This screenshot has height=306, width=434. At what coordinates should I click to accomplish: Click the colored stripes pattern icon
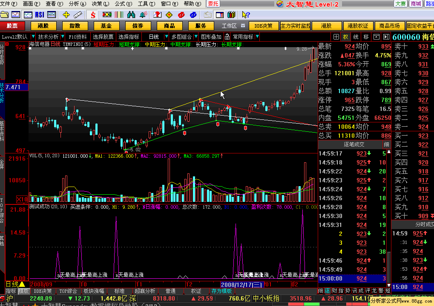tap(119, 14)
